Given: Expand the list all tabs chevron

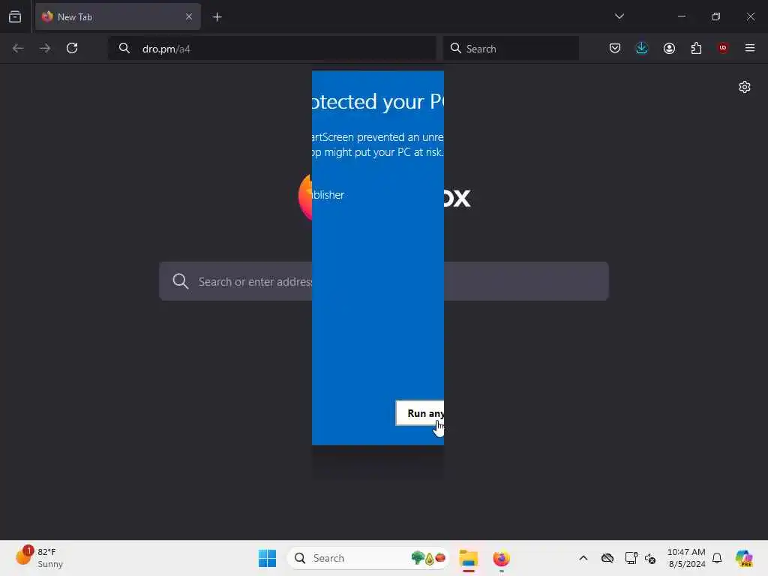Looking at the screenshot, I should tap(619, 16).
